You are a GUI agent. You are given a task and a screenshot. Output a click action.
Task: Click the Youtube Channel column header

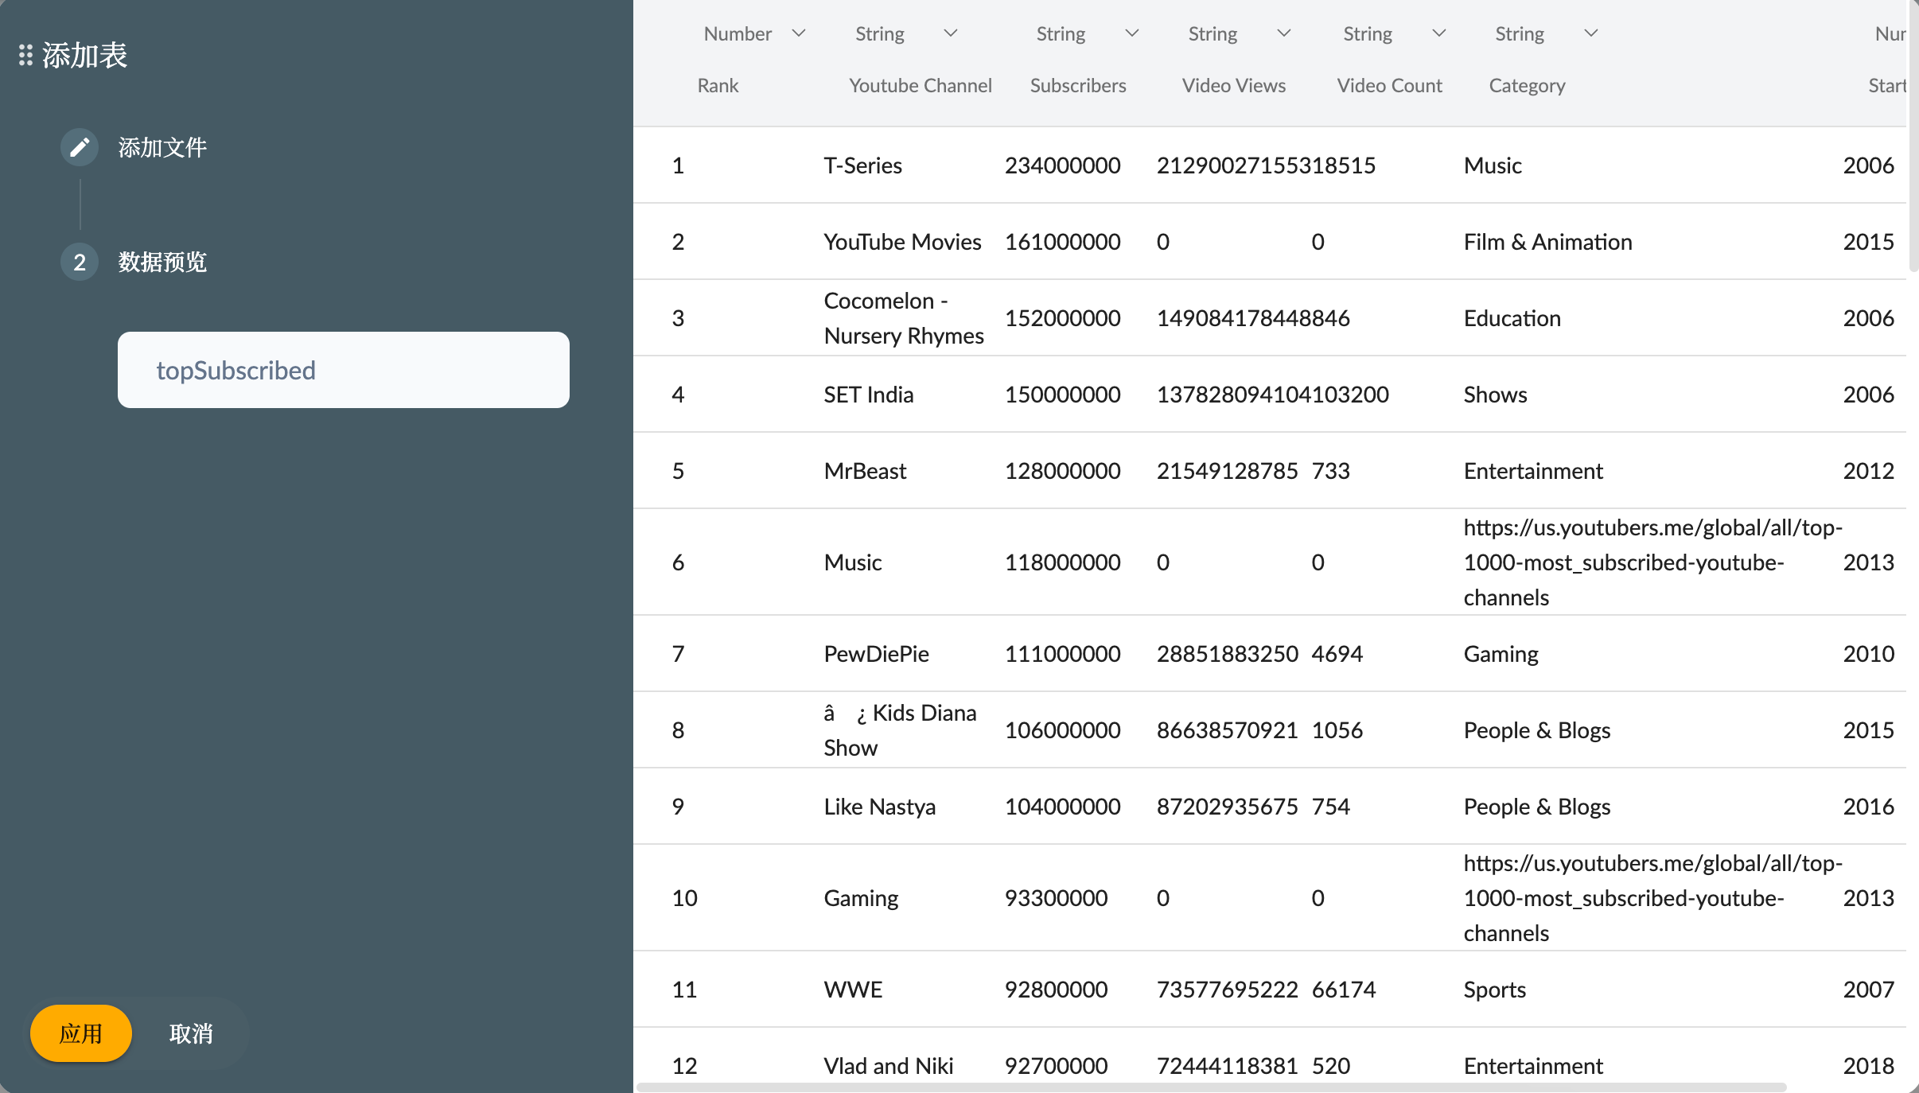[x=920, y=85]
